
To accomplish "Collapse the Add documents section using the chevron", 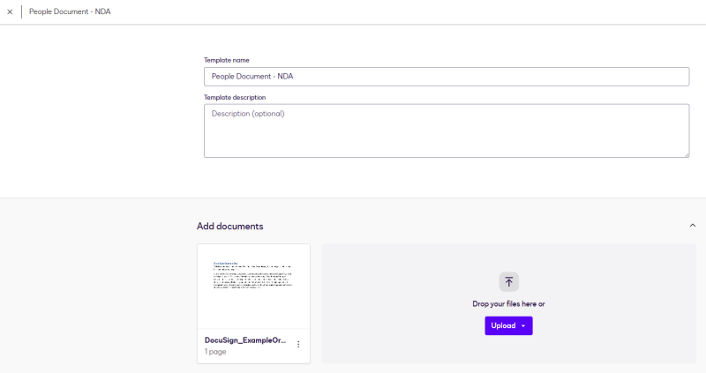I will tap(693, 226).
